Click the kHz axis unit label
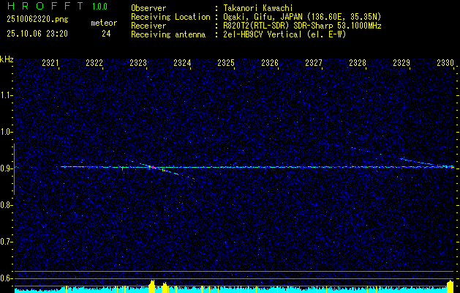460x293 pixels. [x=7, y=59]
